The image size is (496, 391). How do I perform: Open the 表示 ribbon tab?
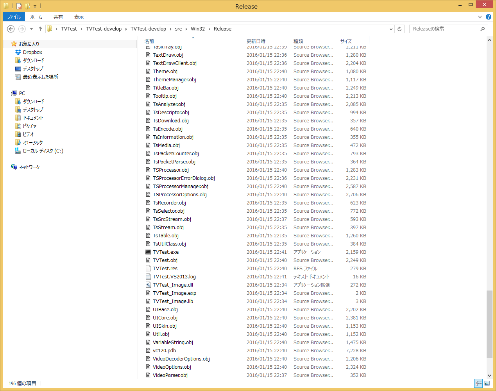tap(79, 17)
